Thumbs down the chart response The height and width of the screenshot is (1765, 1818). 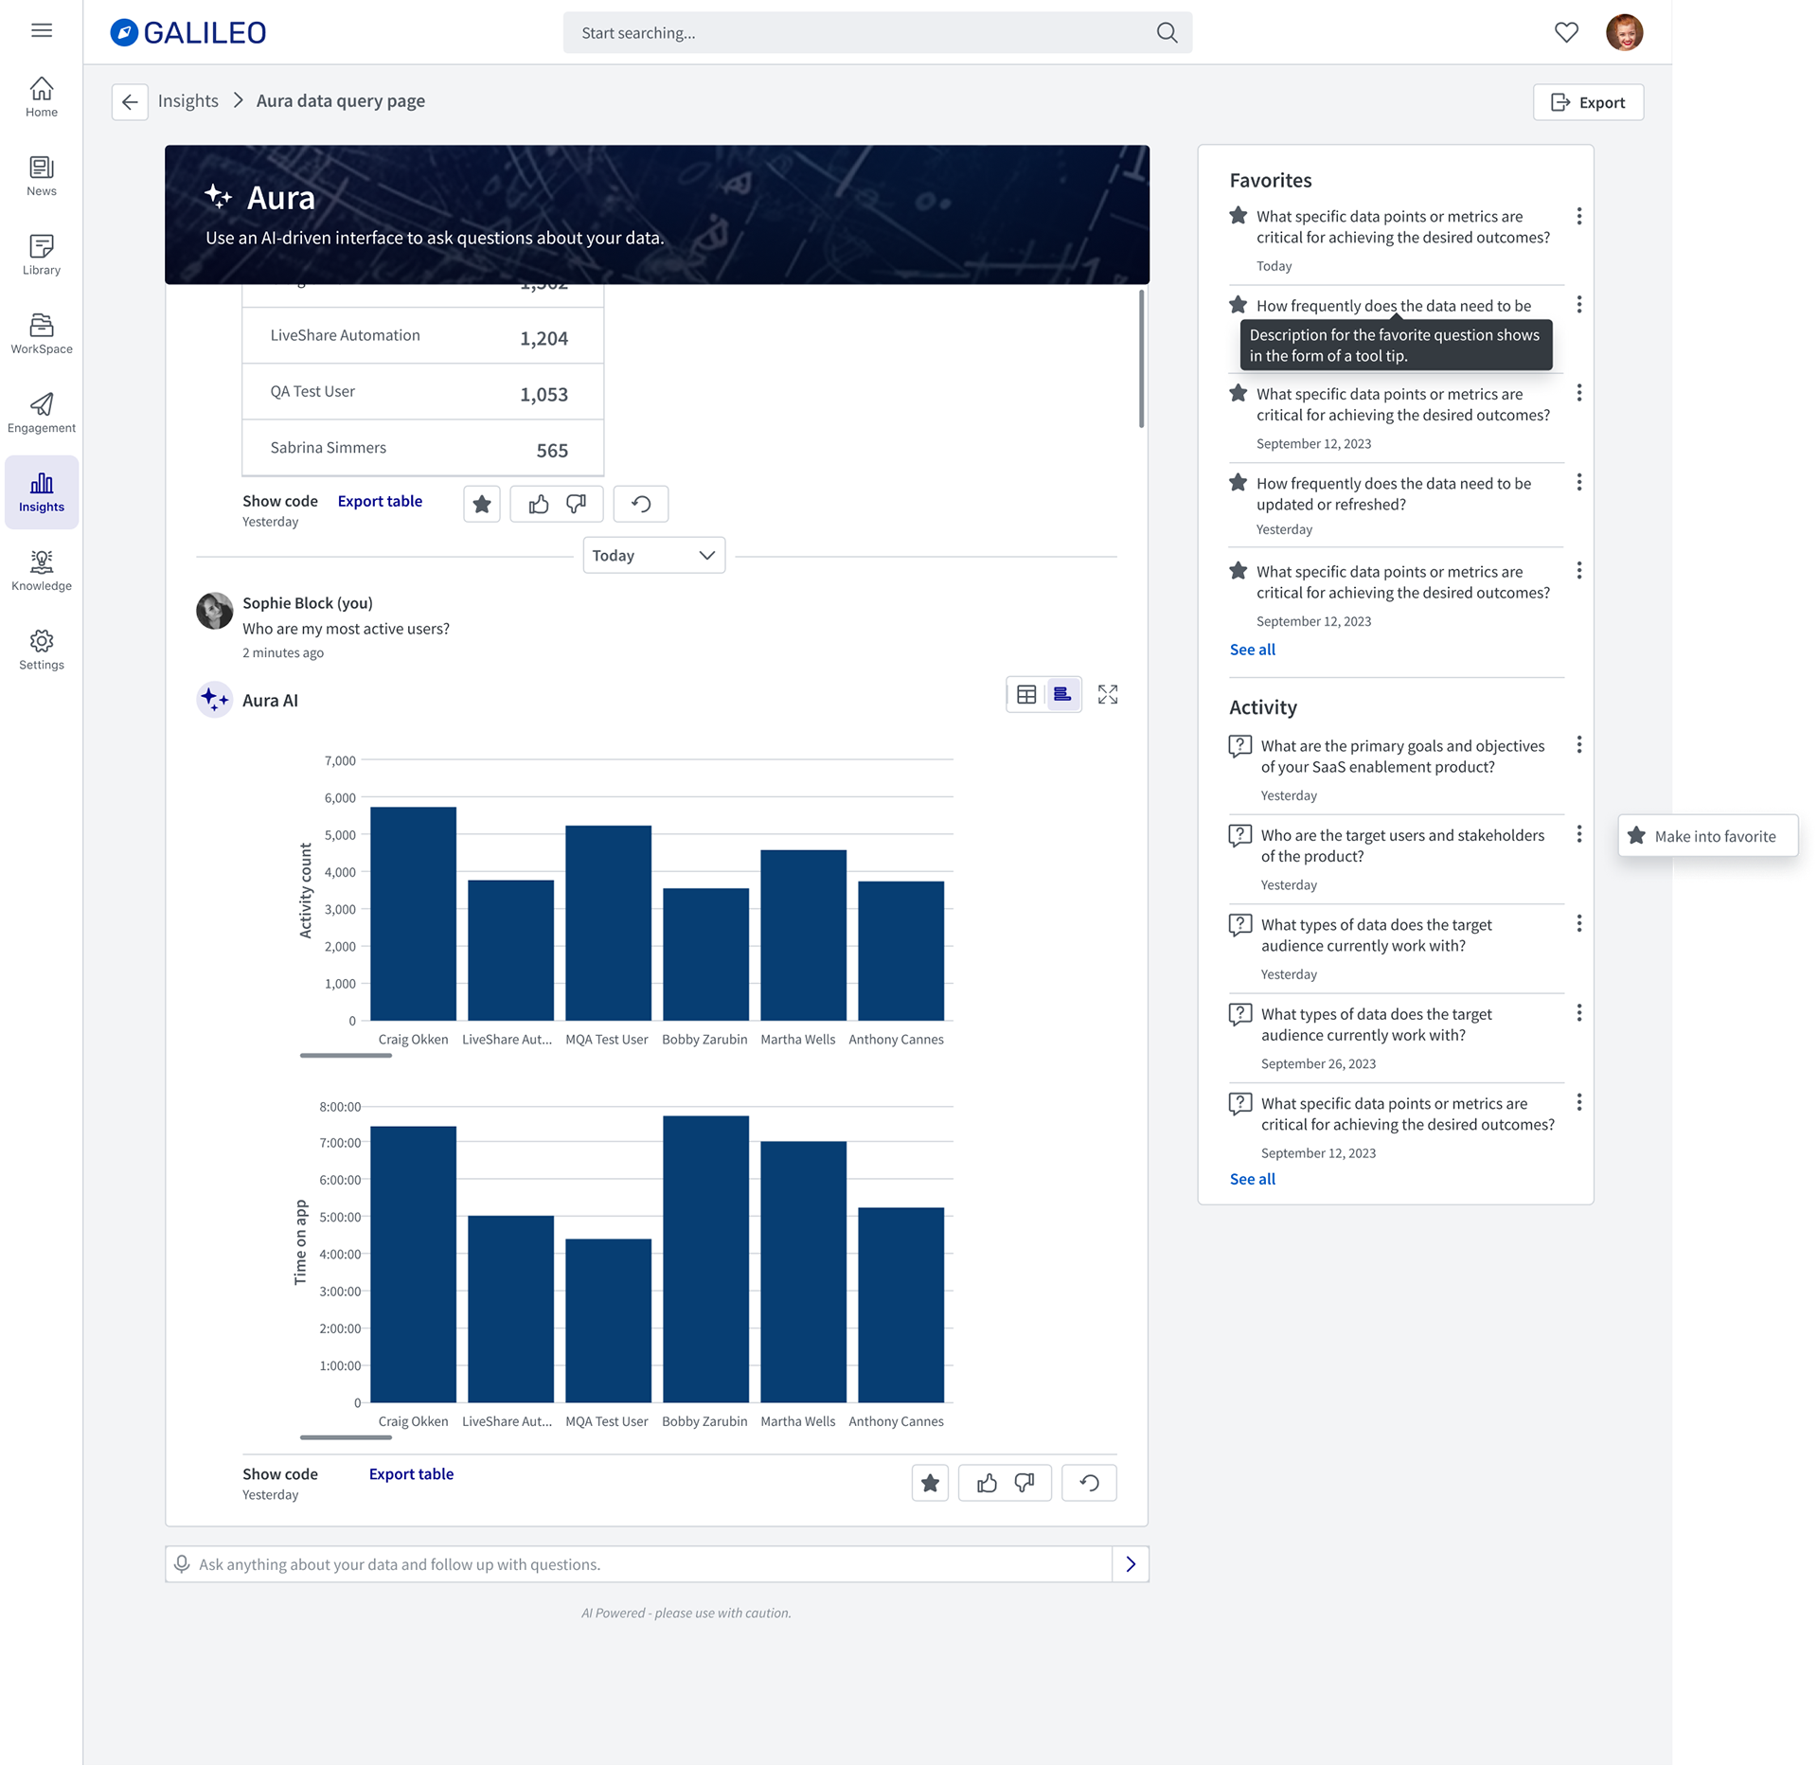(1024, 1483)
